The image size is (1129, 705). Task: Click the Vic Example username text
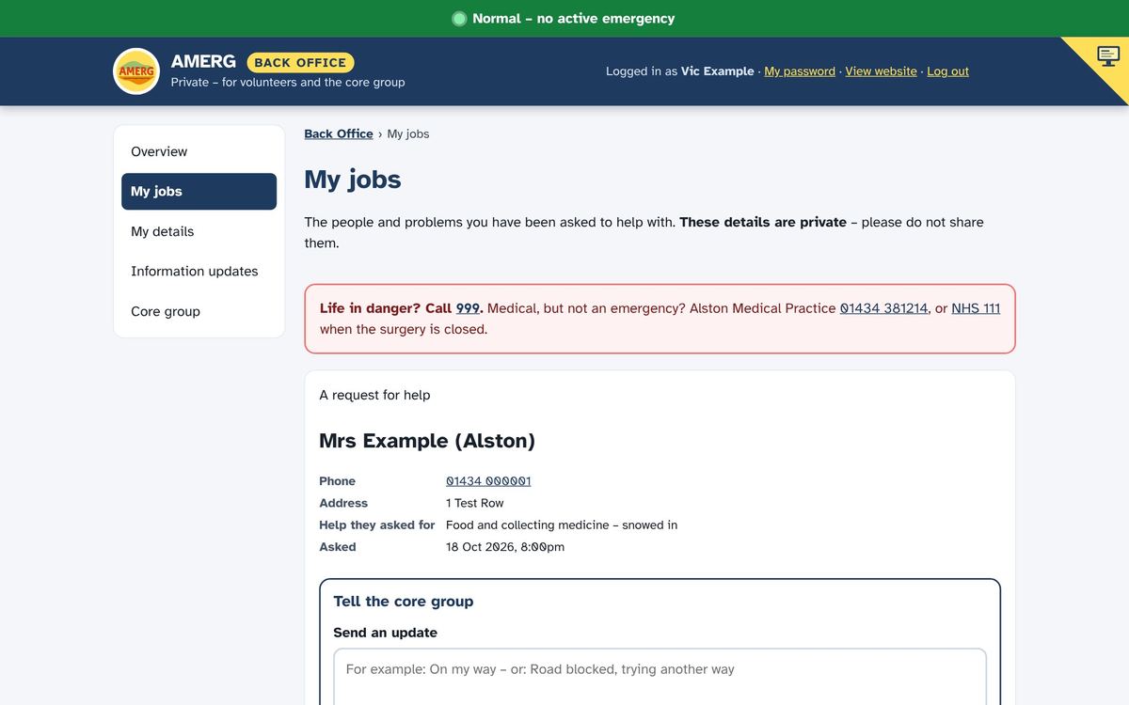point(718,71)
